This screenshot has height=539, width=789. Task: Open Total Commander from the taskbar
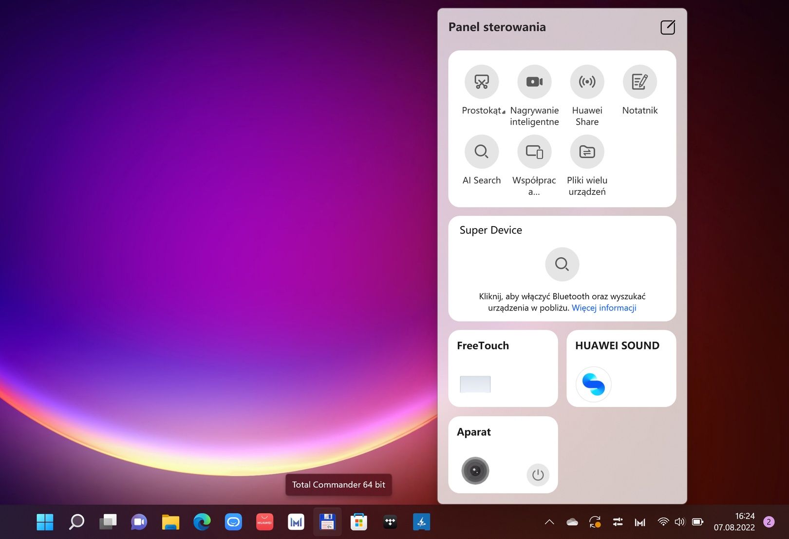point(327,522)
